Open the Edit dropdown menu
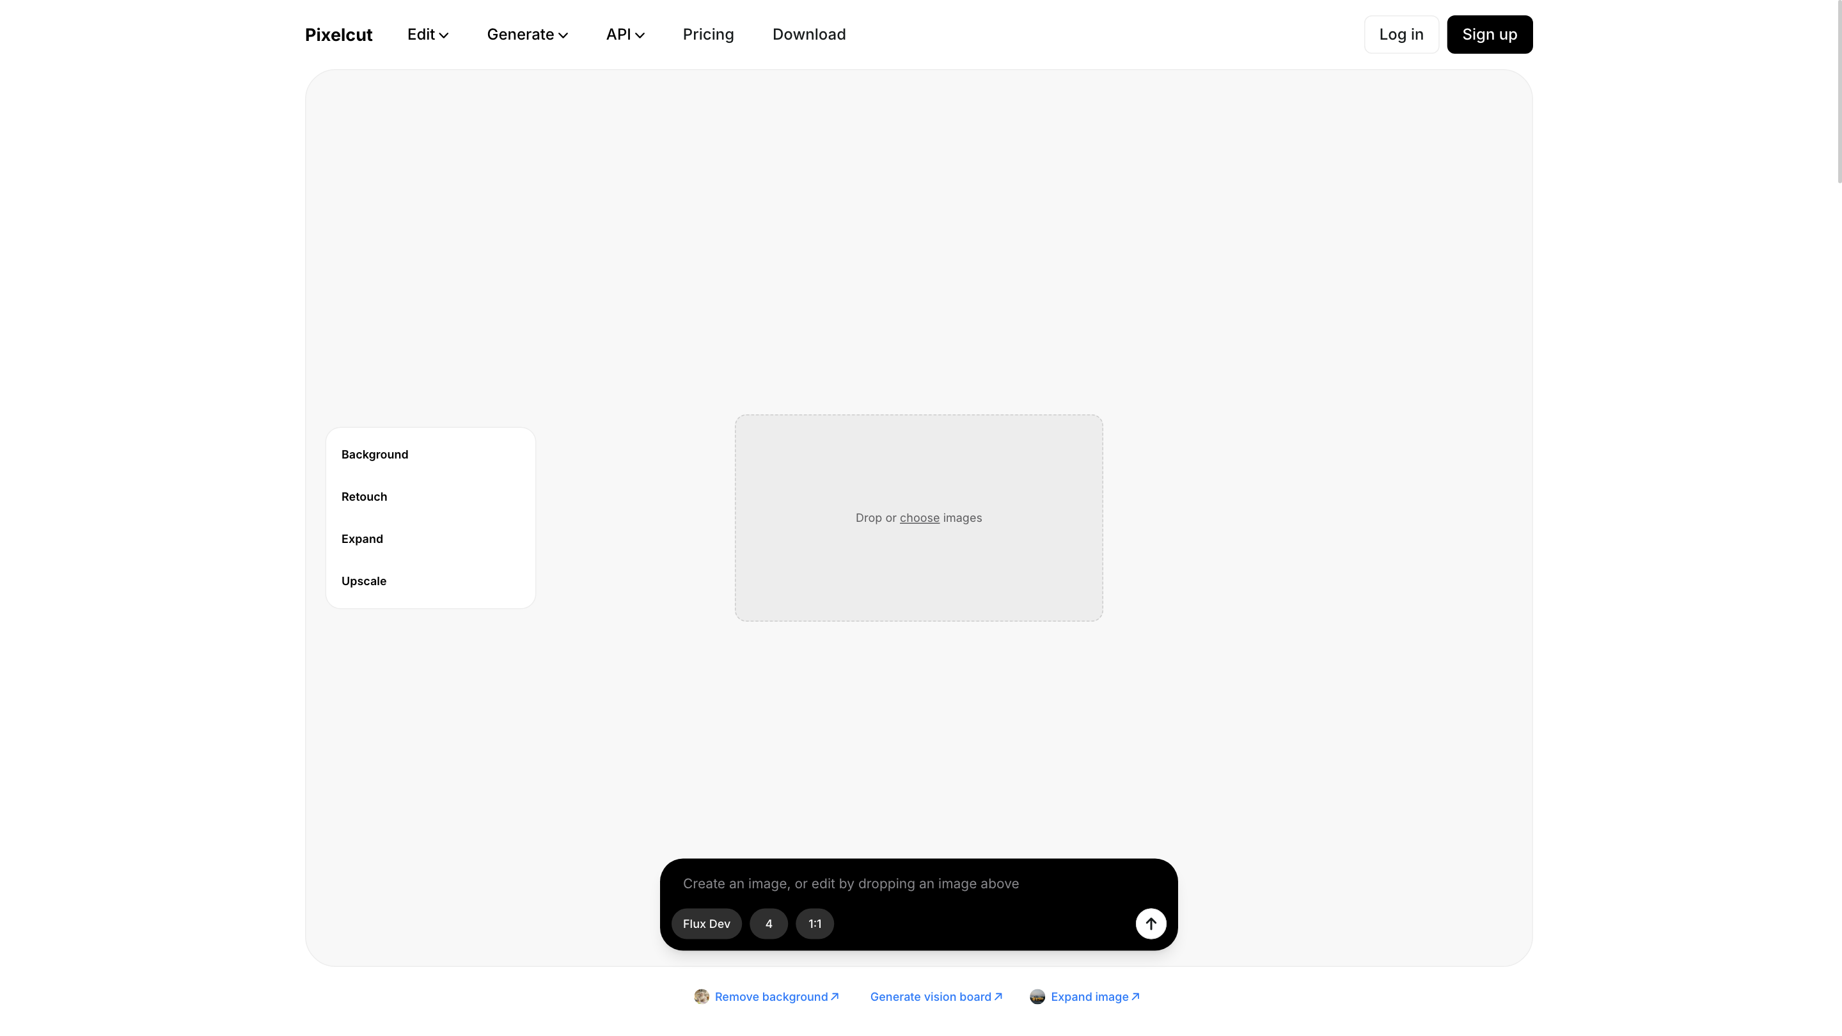The image size is (1842, 1036). (428, 35)
